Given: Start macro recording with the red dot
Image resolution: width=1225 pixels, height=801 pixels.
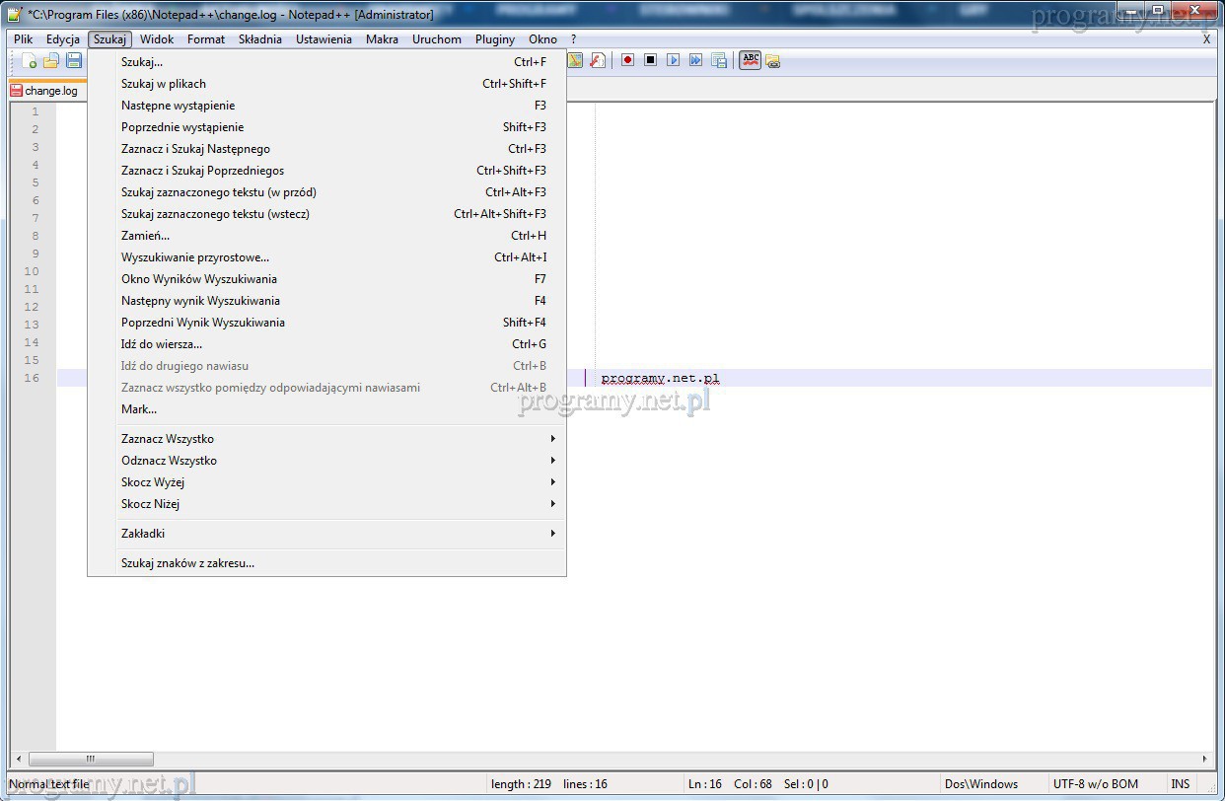Looking at the screenshot, I should [627, 60].
